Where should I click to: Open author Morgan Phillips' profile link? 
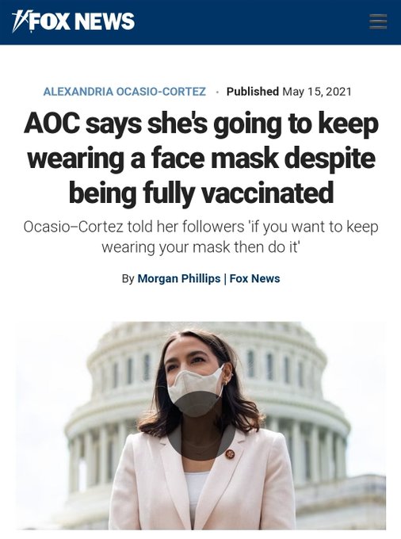(x=178, y=278)
